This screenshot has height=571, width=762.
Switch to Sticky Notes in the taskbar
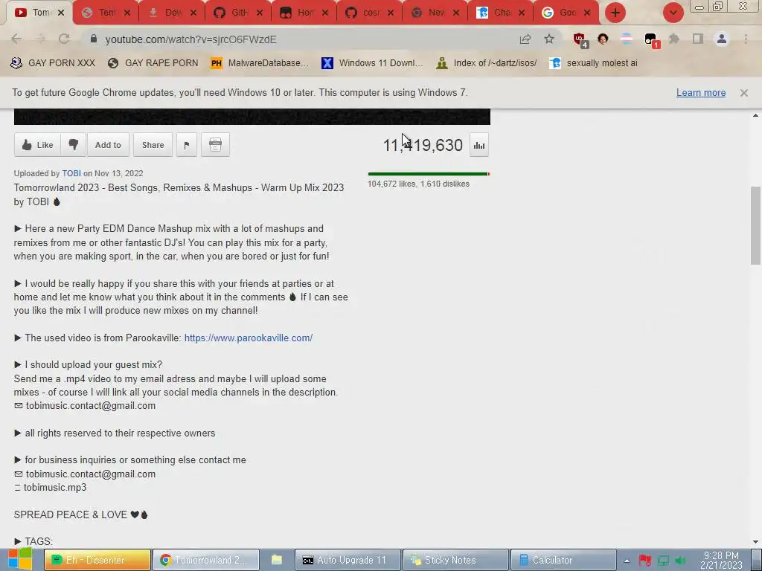click(455, 560)
